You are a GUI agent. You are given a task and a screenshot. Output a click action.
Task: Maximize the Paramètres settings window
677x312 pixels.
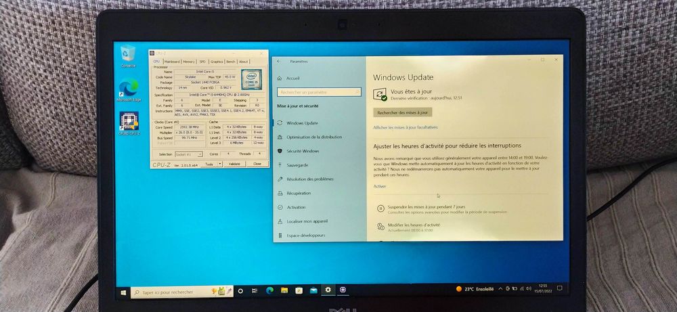point(543,60)
